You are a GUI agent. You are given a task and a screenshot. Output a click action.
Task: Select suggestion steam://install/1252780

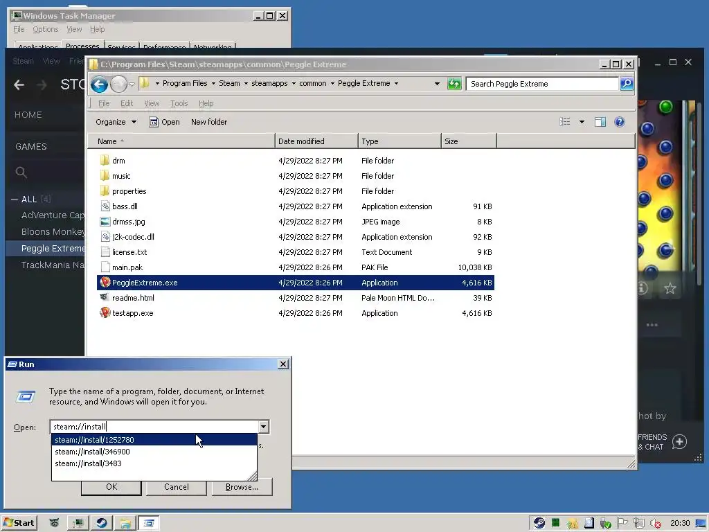coord(154,439)
